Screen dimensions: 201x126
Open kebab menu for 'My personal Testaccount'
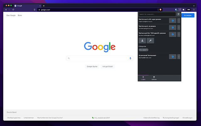[x=179, y=57]
